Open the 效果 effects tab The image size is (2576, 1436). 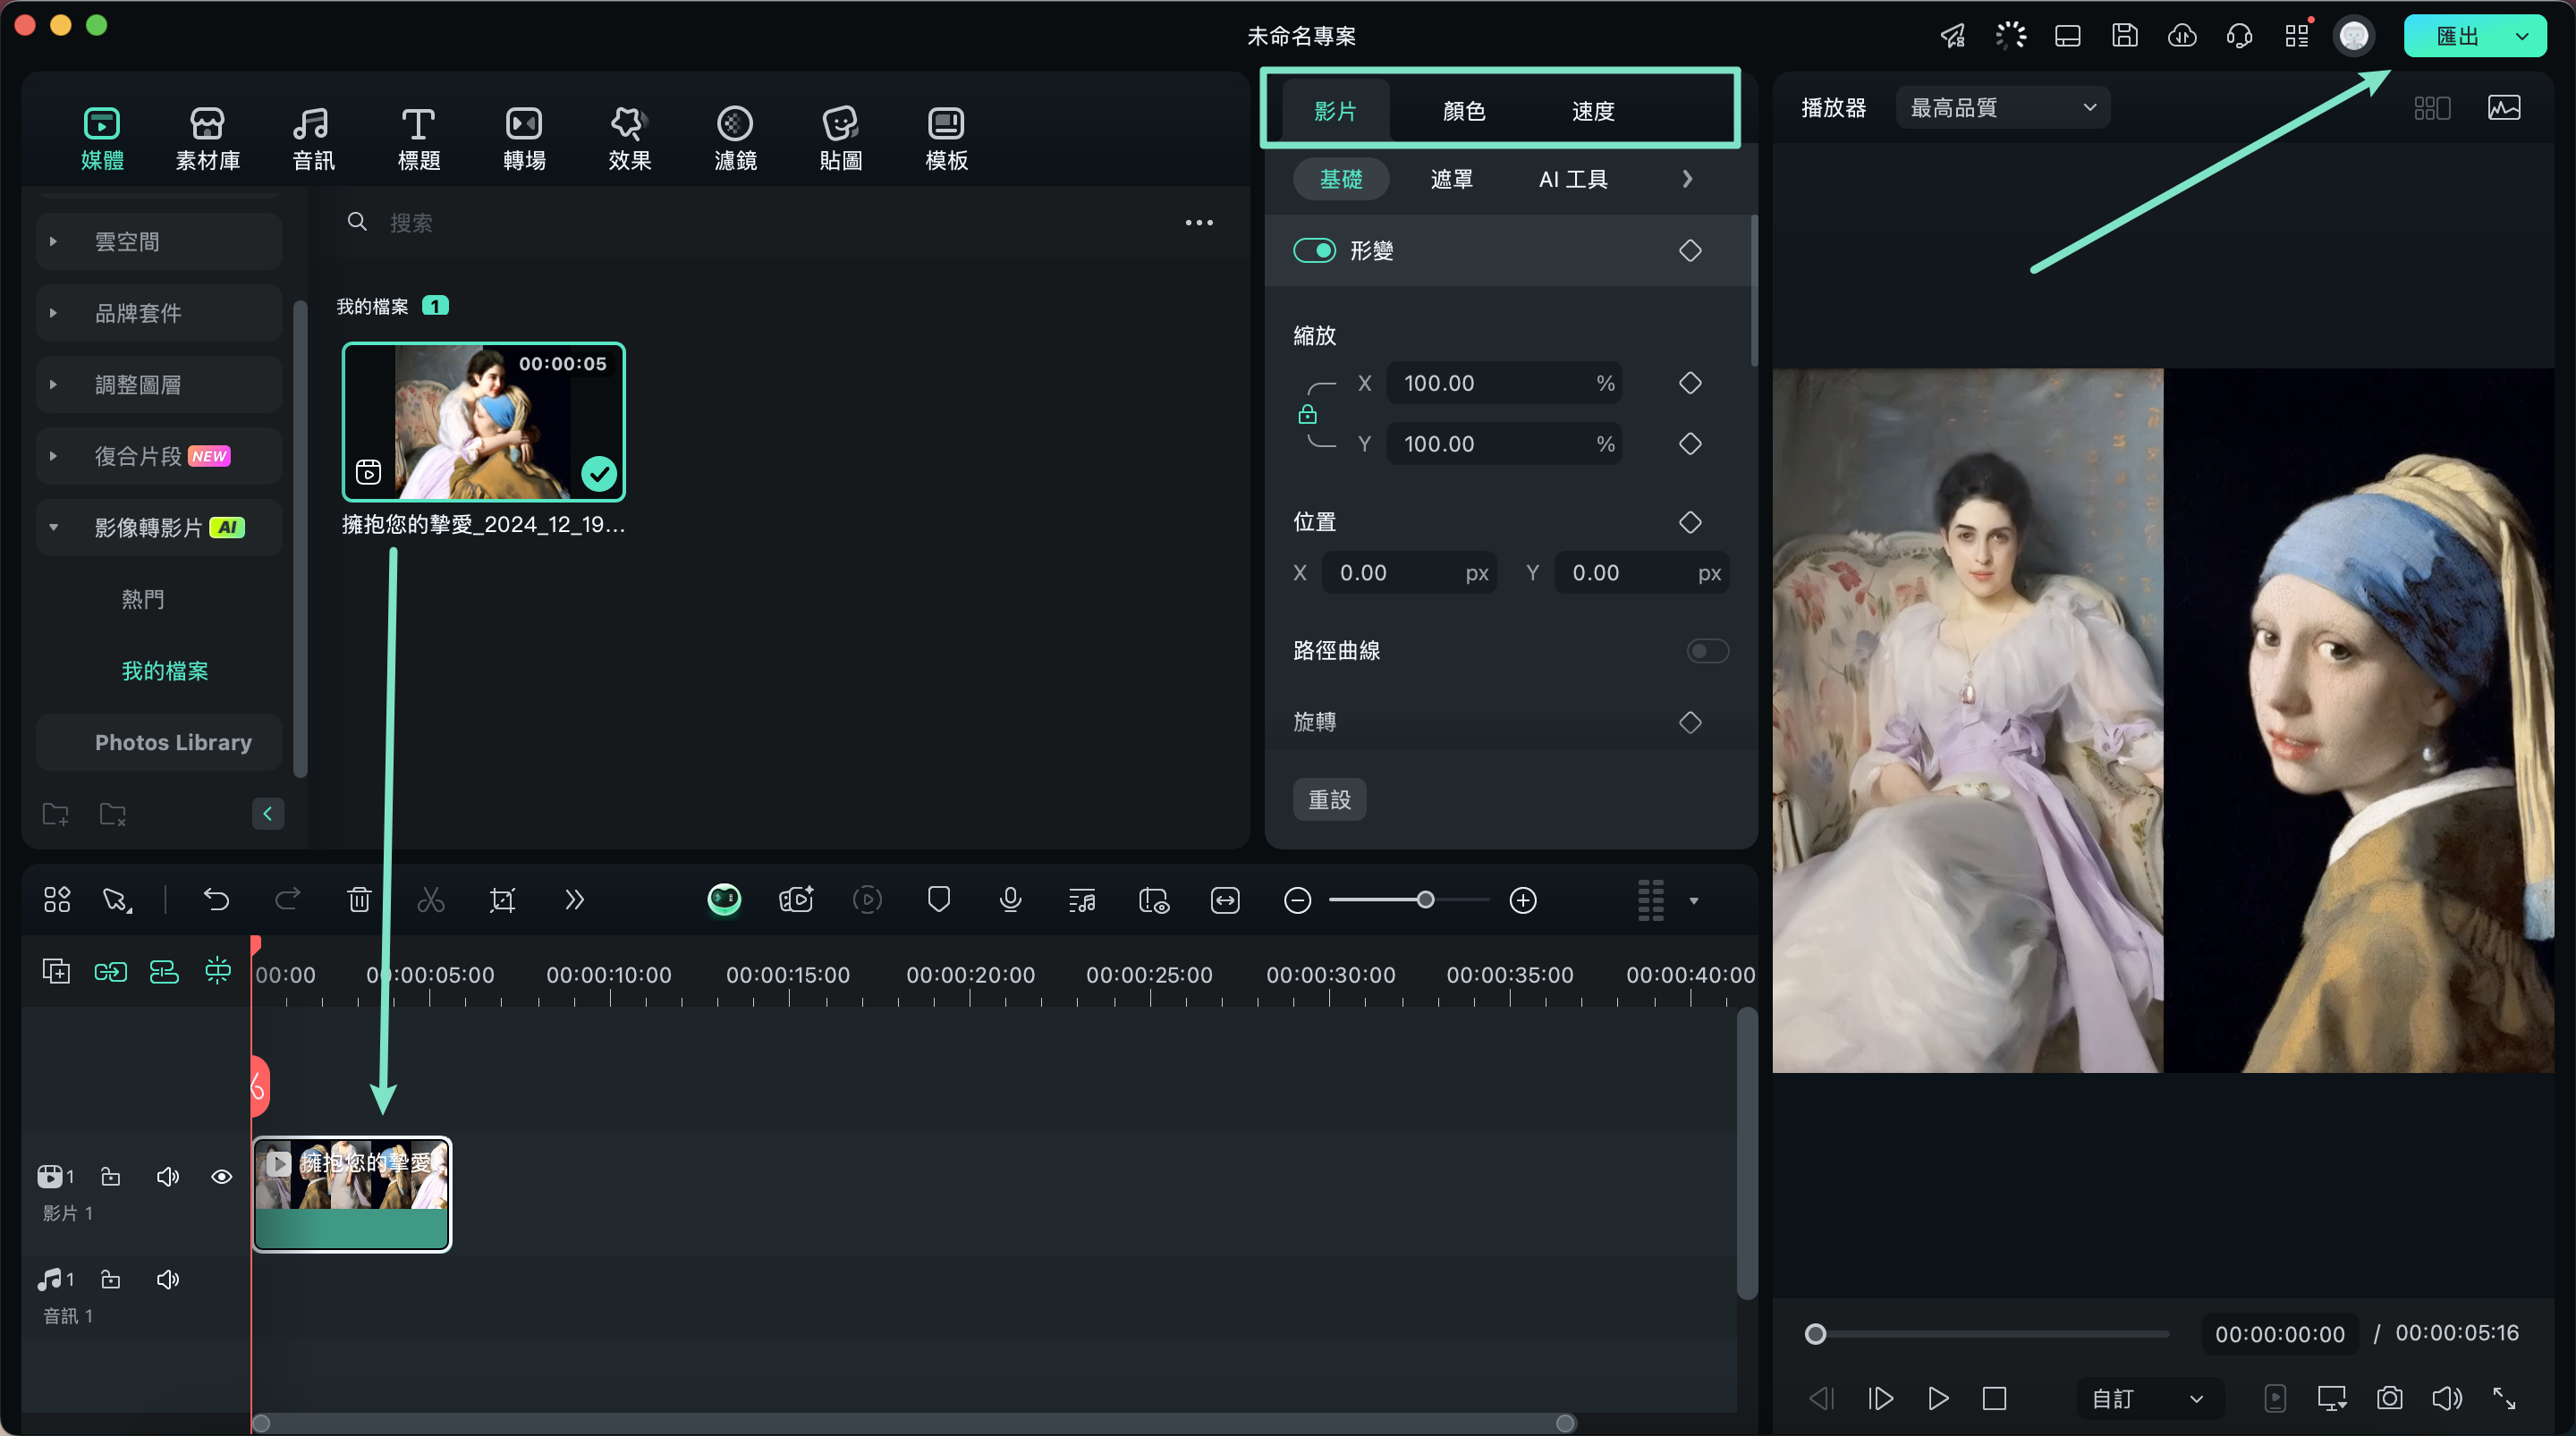(x=629, y=138)
